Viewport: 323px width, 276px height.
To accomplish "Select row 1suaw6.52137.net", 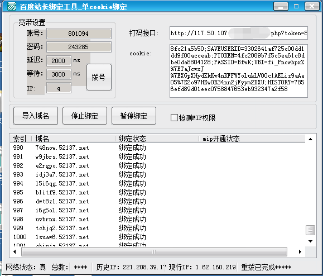I will [157, 237].
